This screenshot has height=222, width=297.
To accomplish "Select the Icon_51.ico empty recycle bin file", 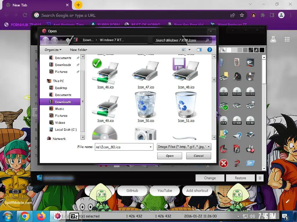I will [x=186, y=107].
